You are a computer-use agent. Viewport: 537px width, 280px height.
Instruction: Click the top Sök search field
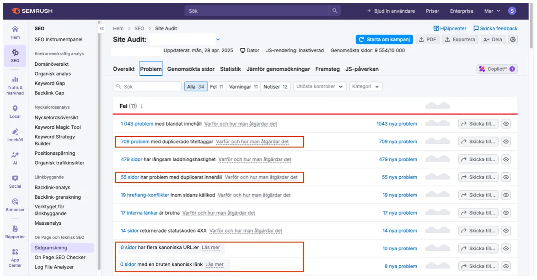click(x=257, y=11)
